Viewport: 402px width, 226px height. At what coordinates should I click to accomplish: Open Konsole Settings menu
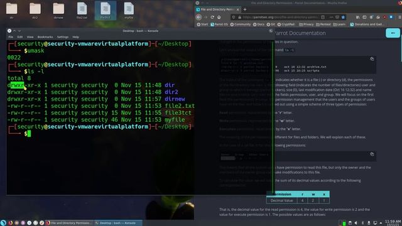pyautogui.click(x=63, y=37)
